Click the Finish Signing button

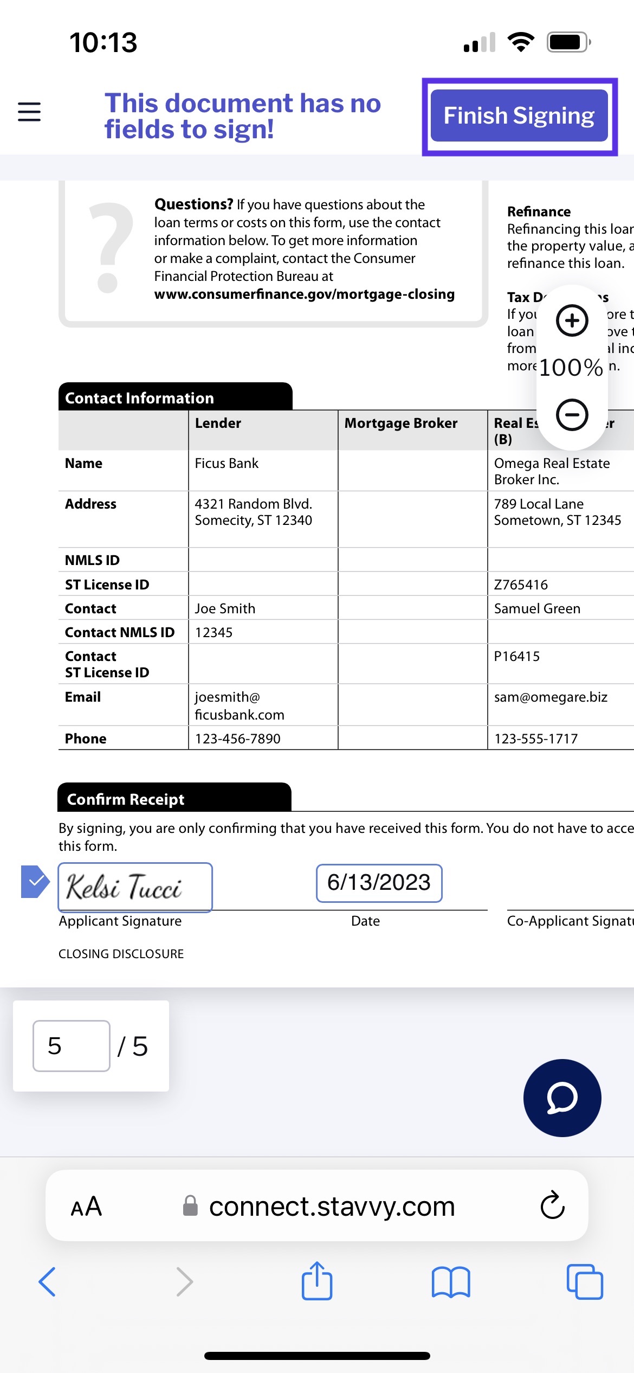click(x=519, y=116)
